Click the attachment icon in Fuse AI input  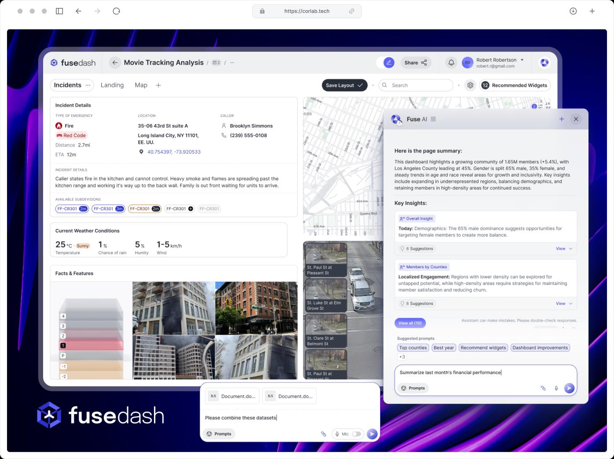(543, 388)
